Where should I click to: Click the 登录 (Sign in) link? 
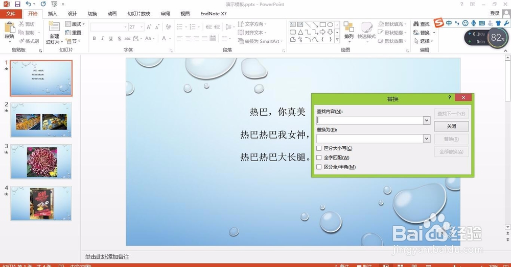495,13
